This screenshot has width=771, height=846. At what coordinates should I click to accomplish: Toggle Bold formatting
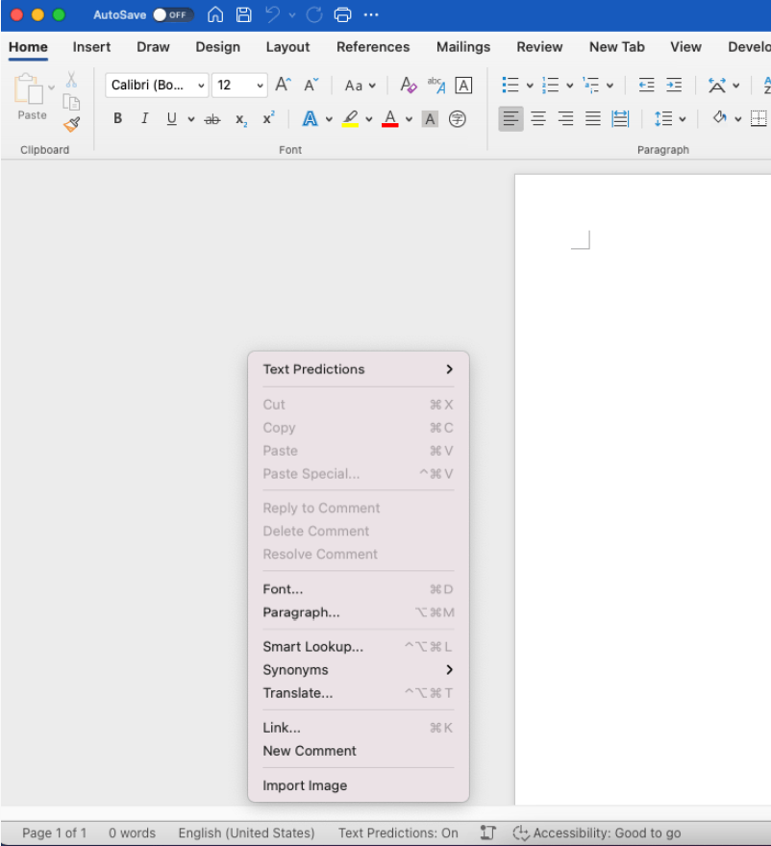118,119
